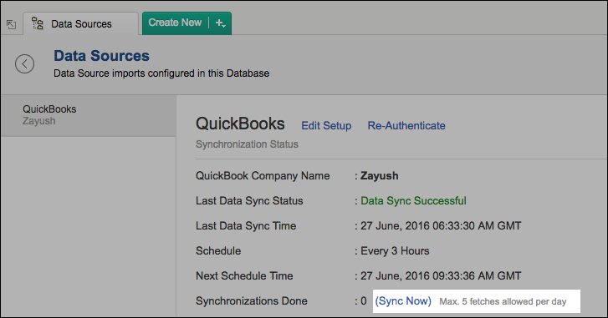Go back using the circled arrow icon

click(x=24, y=63)
